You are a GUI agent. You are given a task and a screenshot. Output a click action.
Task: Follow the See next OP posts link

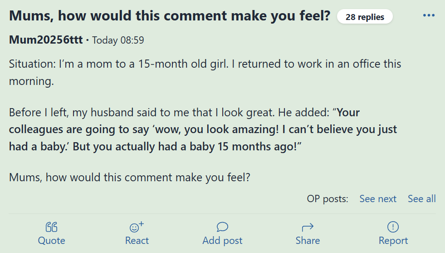click(x=378, y=198)
